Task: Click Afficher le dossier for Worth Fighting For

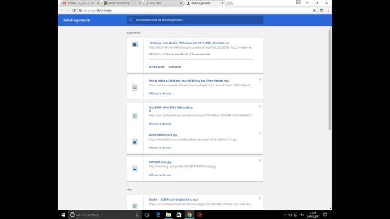Action: (160, 94)
